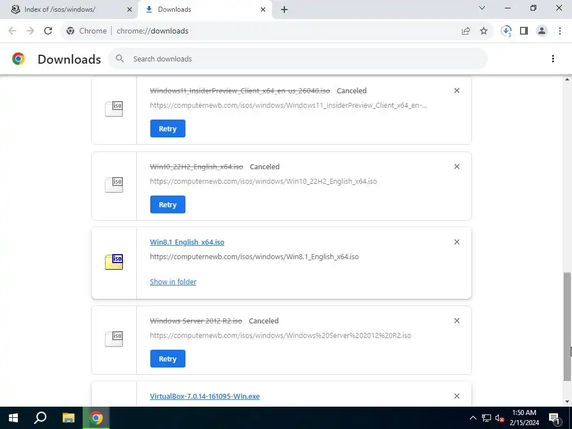Reload the page with the refresh icon
Viewport: 572px width, 429px height.
point(48,31)
